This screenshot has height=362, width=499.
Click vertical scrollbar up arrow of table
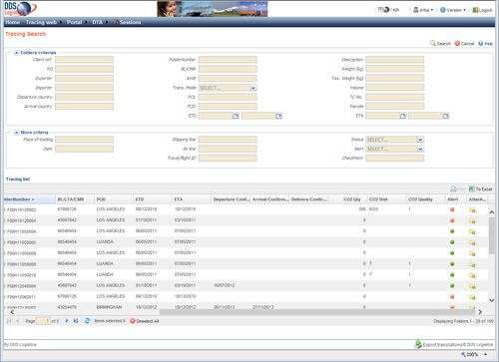pos(492,211)
